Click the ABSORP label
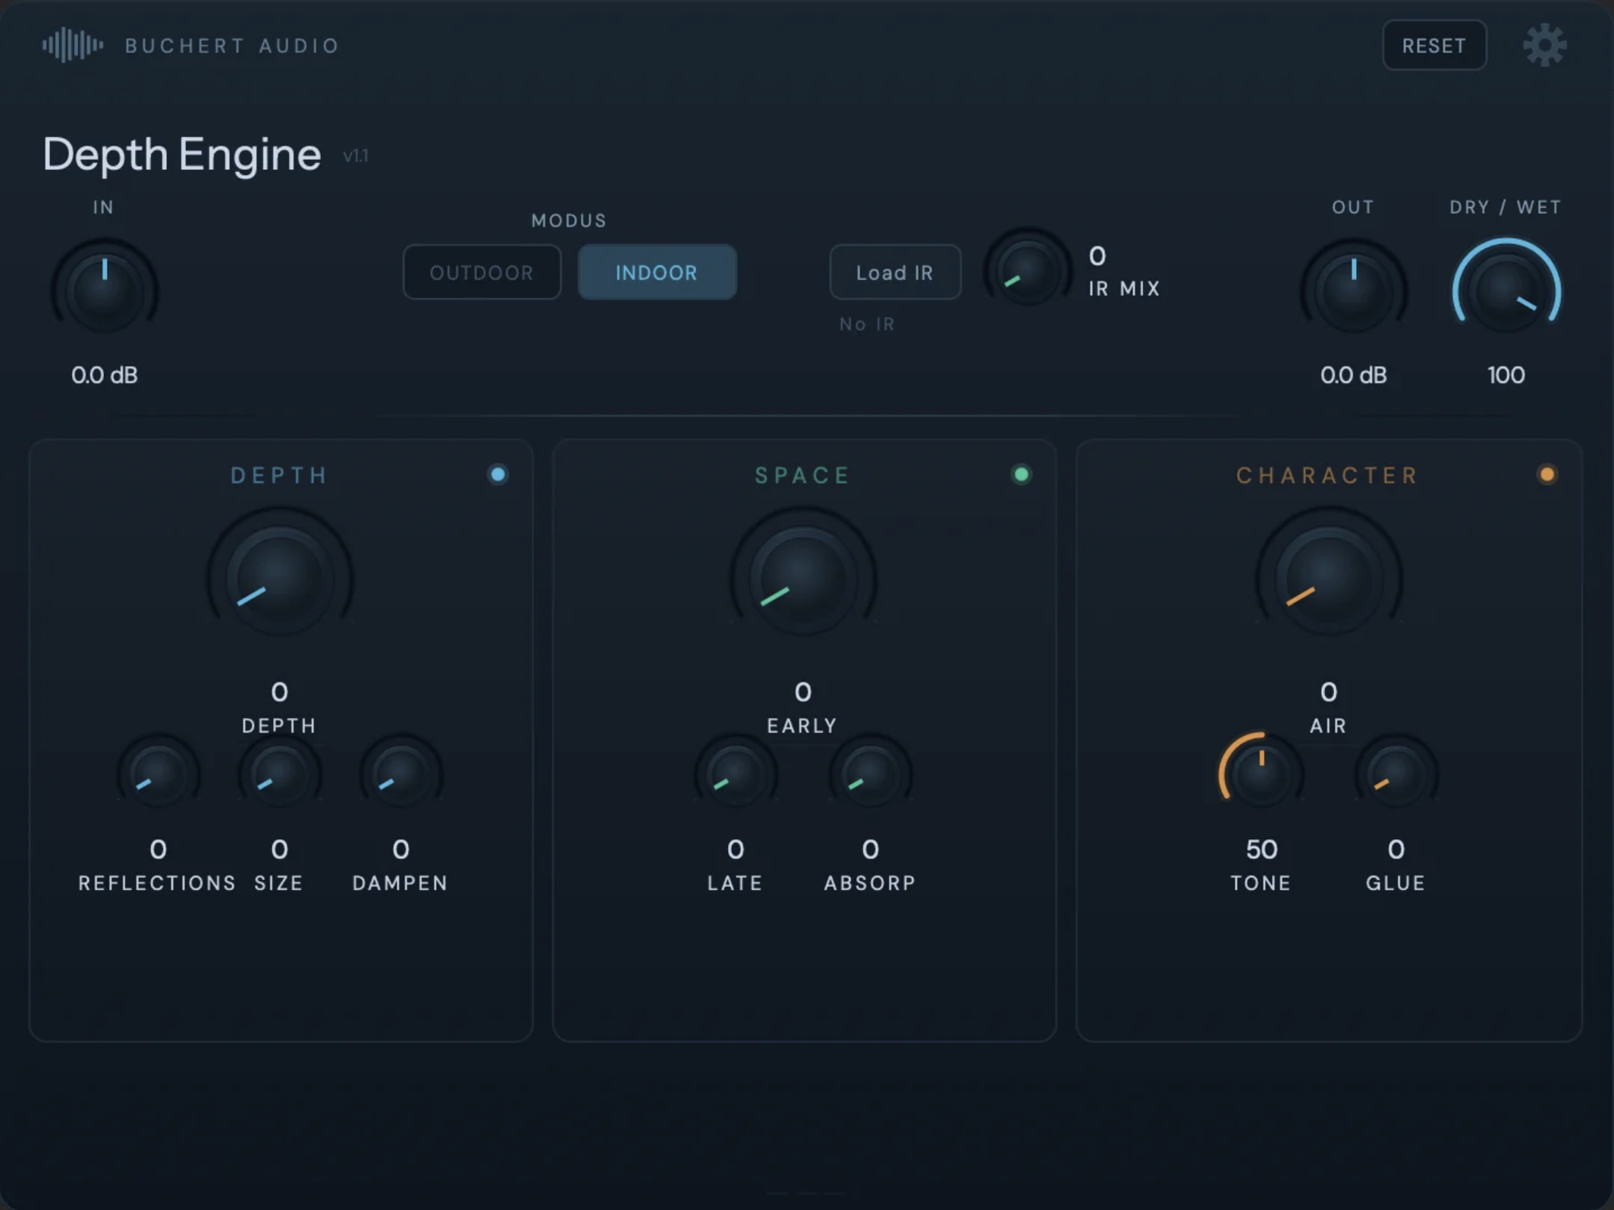This screenshot has height=1210, width=1614. [x=871, y=883]
